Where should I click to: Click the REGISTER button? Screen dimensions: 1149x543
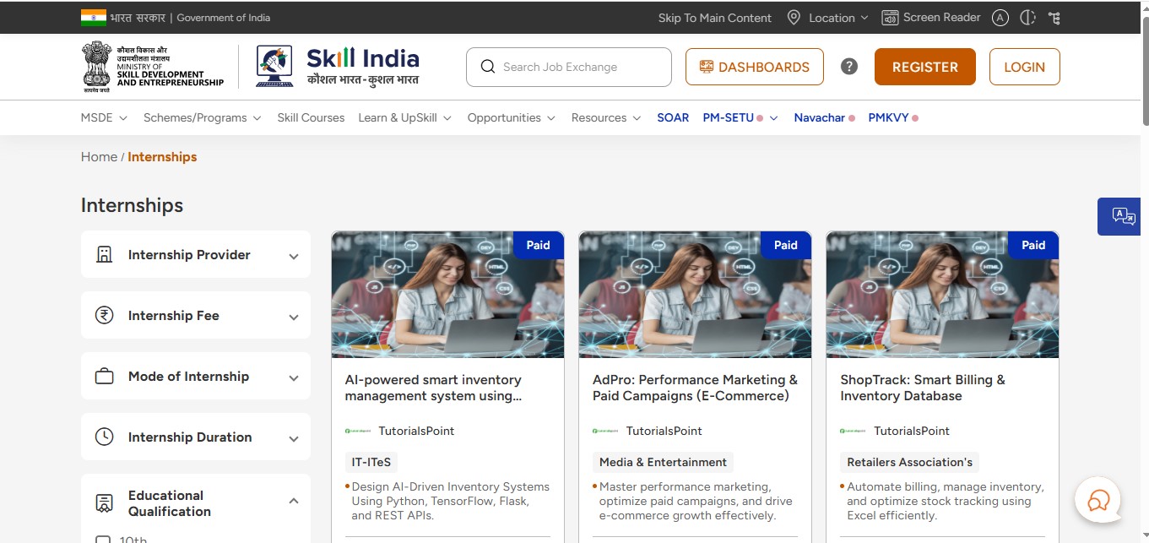[x=925, y=67]
